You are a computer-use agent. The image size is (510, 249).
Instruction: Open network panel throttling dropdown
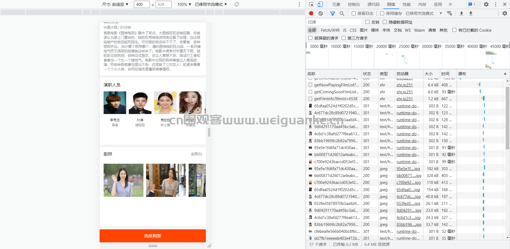coord(424,13)
